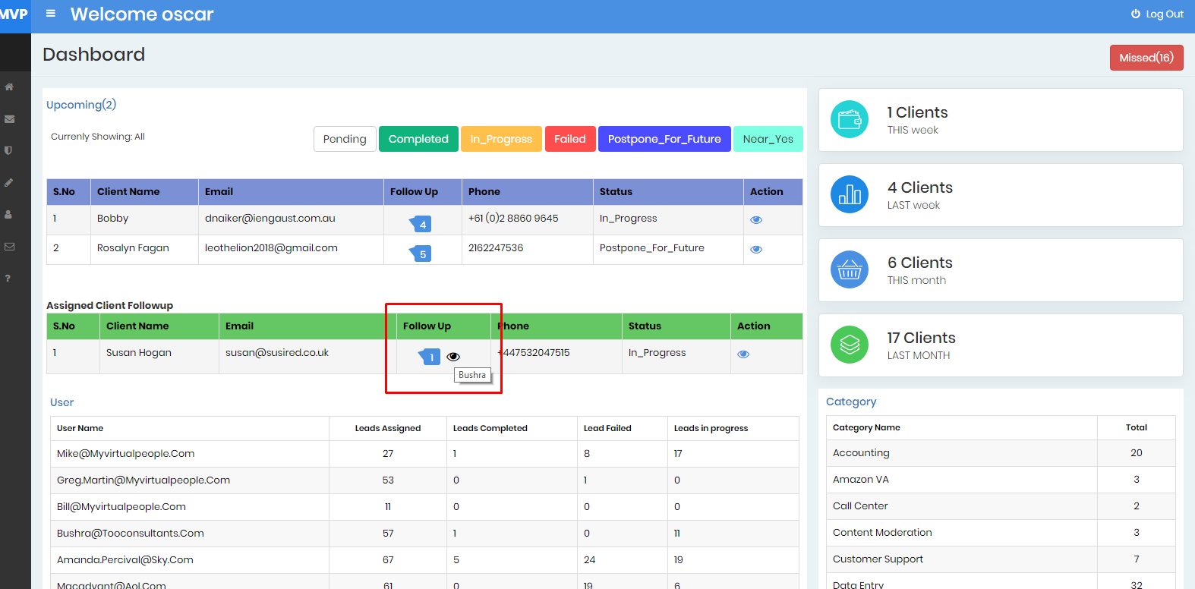Select the shield icon in the sidebar
1195x589 pixels.
click(x=9, y=151)
